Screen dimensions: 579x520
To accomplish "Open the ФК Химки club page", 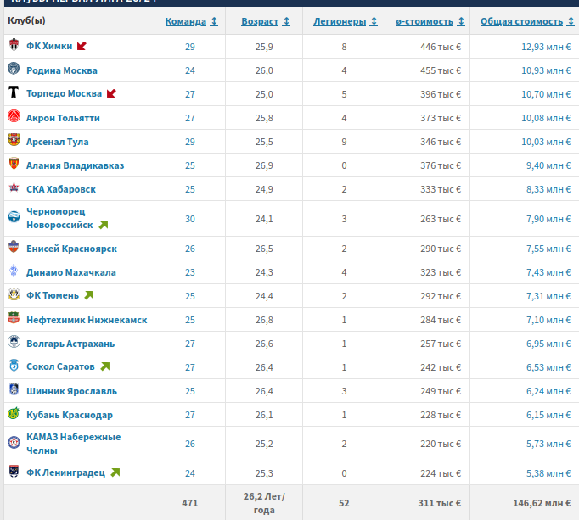I will click(49, 46).
